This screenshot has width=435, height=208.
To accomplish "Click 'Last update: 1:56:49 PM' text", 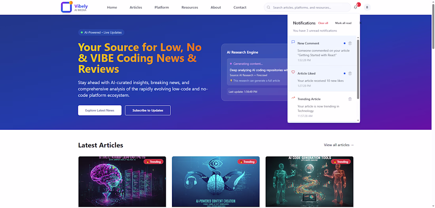I will tap(243, 92).
